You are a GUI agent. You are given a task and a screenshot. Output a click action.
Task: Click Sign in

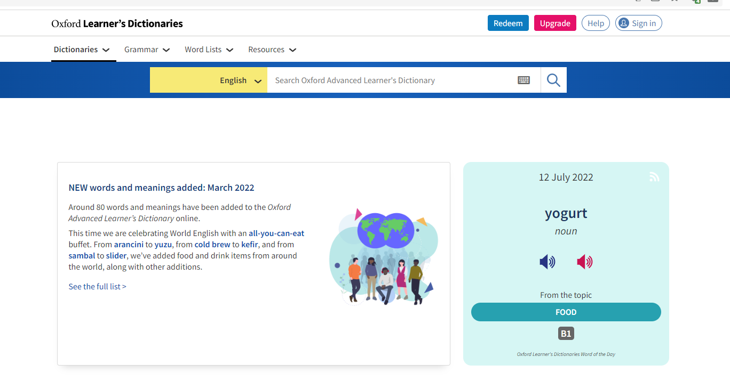click(639, 23)
